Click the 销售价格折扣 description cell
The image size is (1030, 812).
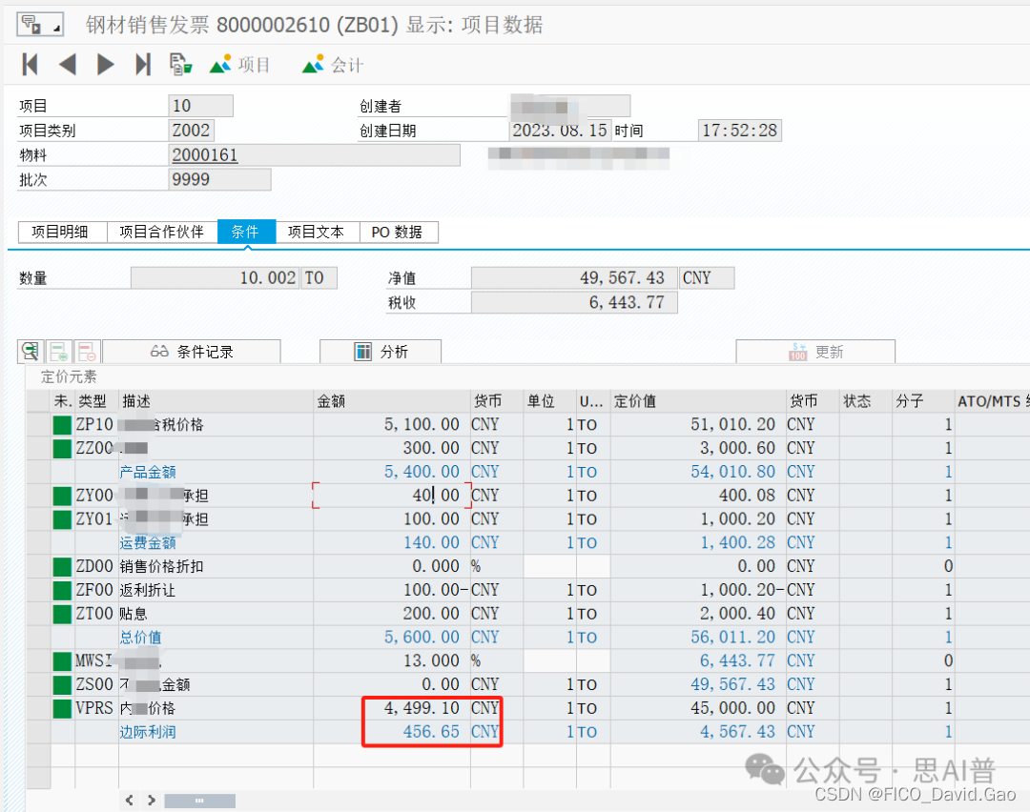[x=216, y=566]
